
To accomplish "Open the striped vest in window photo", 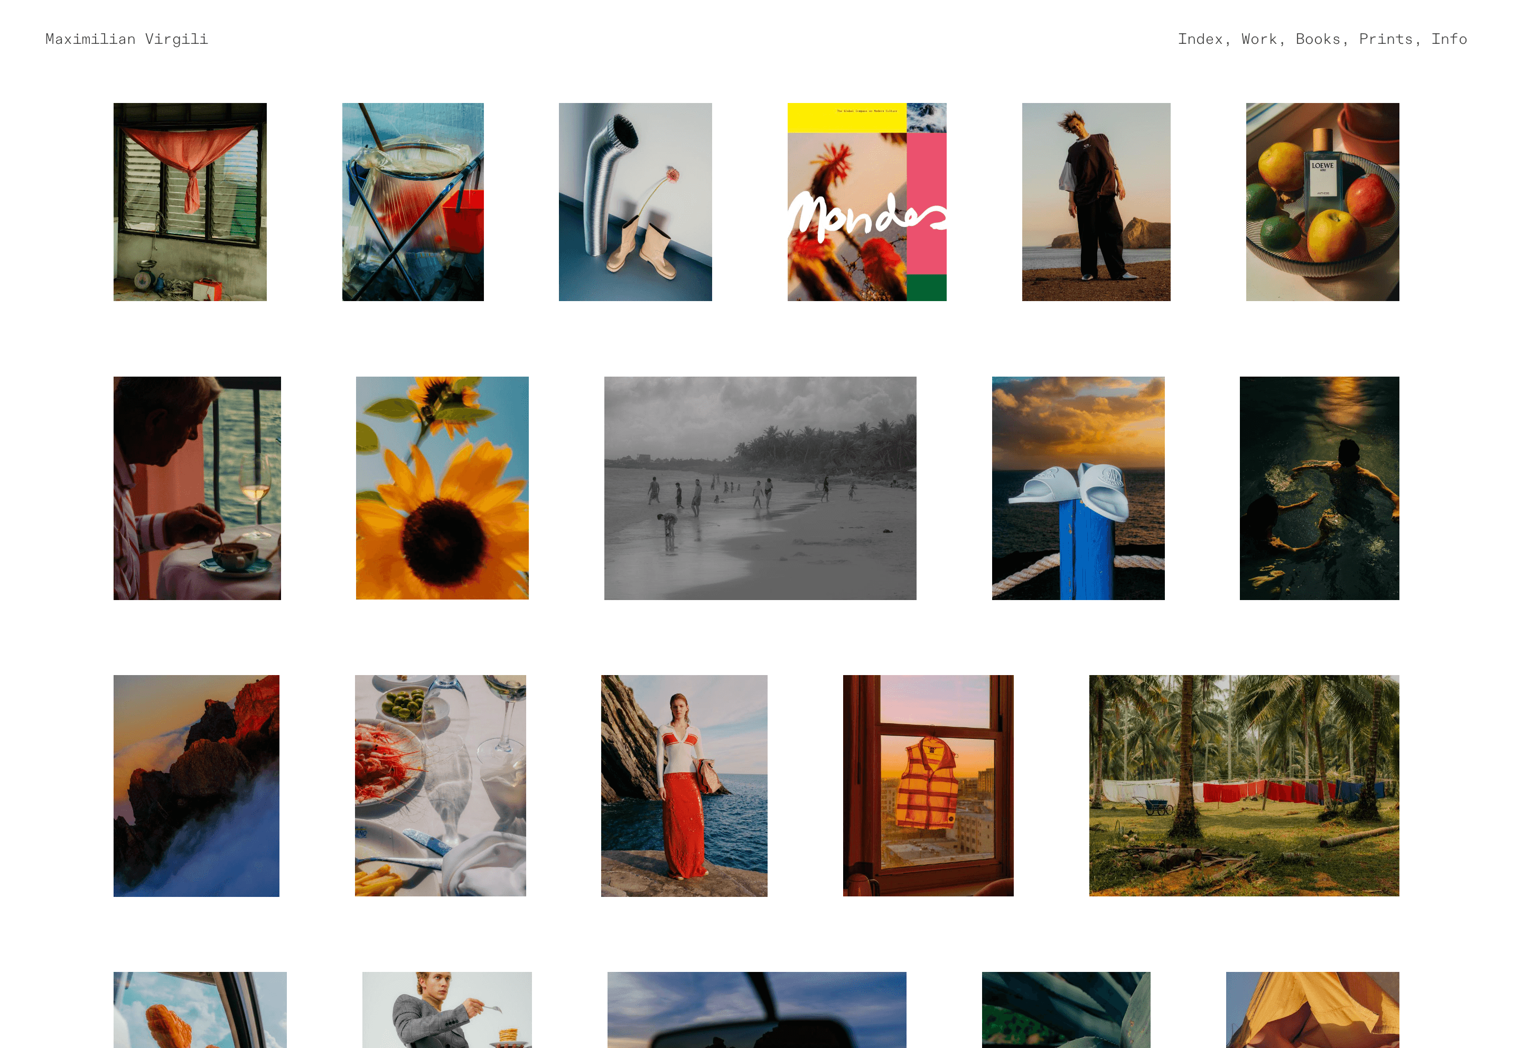I will tap(928, 785).
